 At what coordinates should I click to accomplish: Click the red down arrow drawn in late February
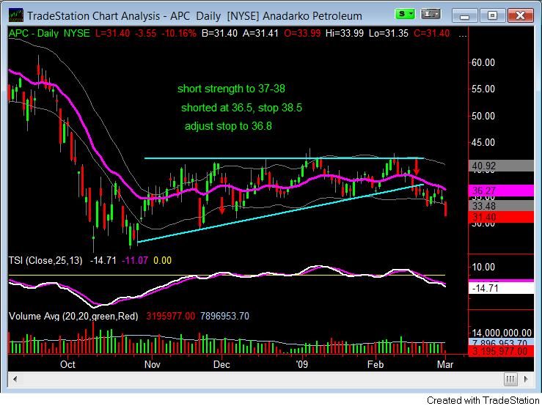pyautogui.click(x=417, y=167)
